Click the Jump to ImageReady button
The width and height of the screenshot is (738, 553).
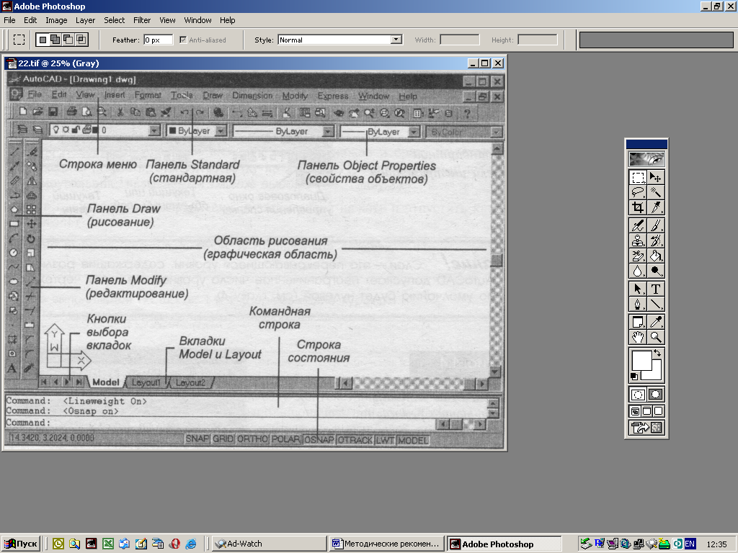click(x=646, y=428)
